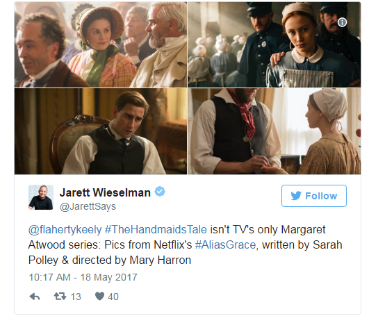The image size is (369, 316).
Task: Open Jarett Wieselman's profile picture
Action: [41, 197]
